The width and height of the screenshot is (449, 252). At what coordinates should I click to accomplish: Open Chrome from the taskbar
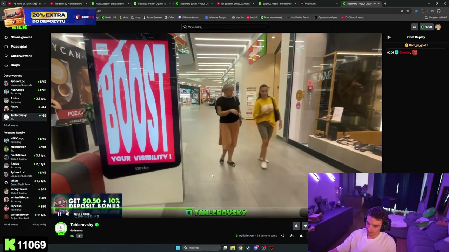(240, 248)
